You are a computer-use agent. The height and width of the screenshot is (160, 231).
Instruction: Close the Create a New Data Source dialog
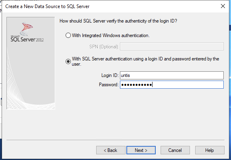pyautogui.click(x=223, y=6)
